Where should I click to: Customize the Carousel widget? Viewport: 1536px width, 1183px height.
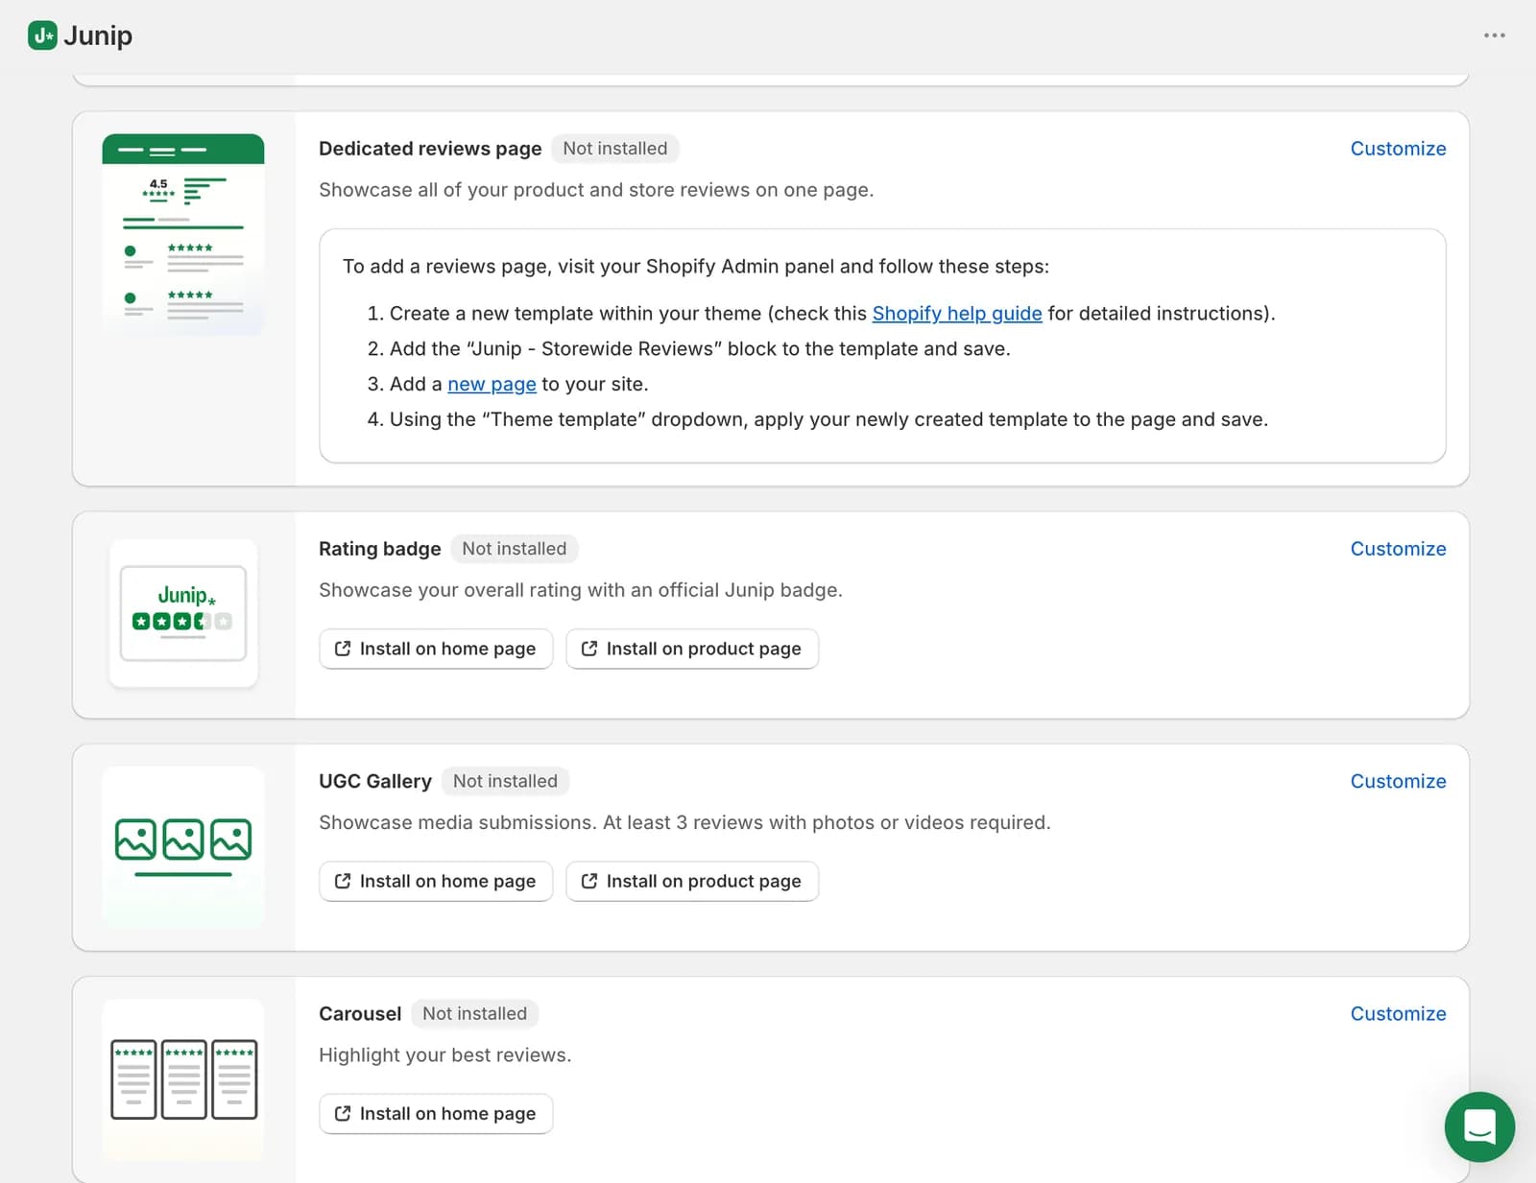[1398, 1013]
